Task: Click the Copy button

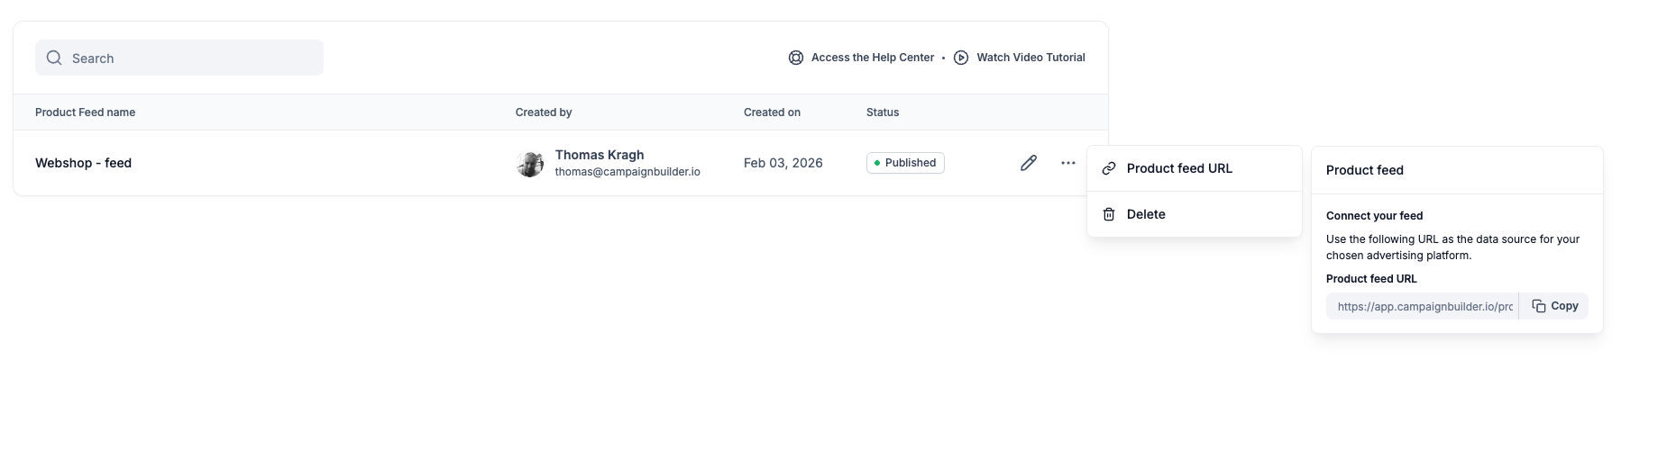Action: tap(1554, 306)
